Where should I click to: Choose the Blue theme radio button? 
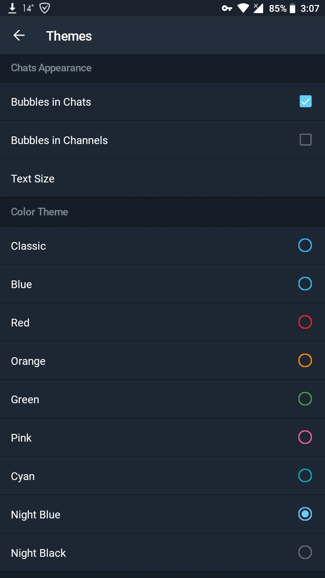click(x=305, y=284)
